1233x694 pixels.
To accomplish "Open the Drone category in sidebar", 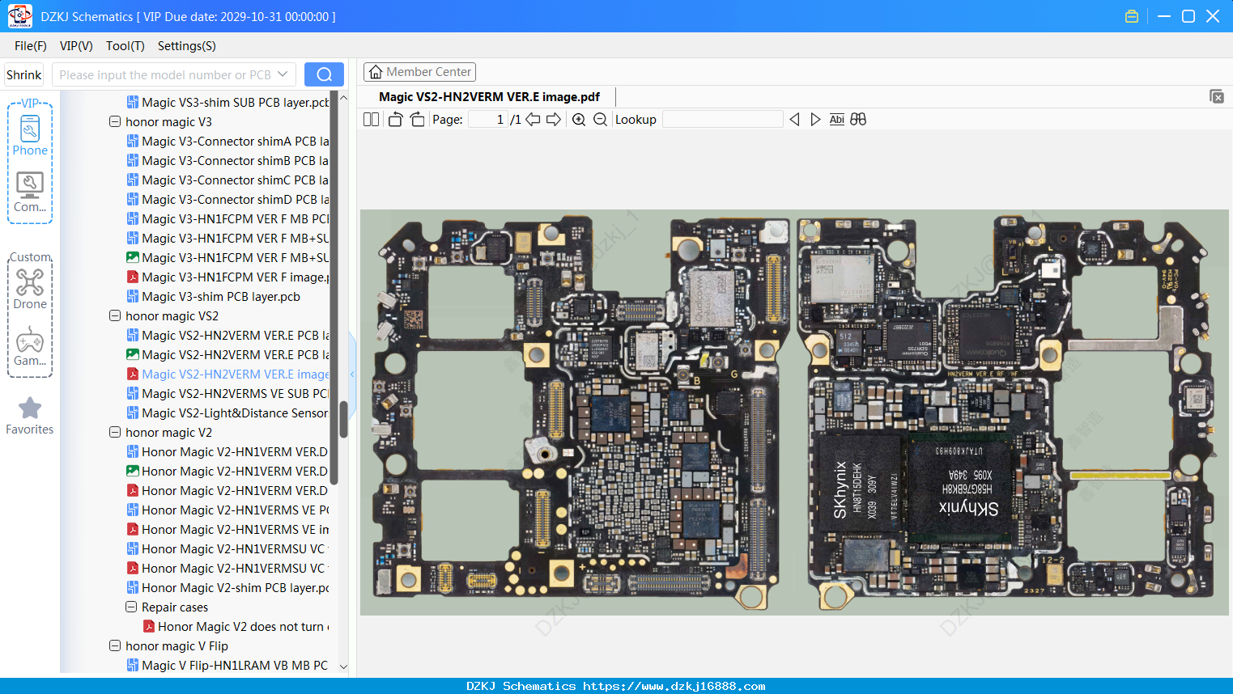I will tap(30, 289).
